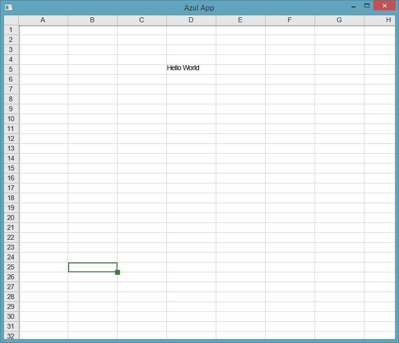This screenshot has width=399, height=343.
Task: Click the green fill handle square
Action: click(118, 272)
